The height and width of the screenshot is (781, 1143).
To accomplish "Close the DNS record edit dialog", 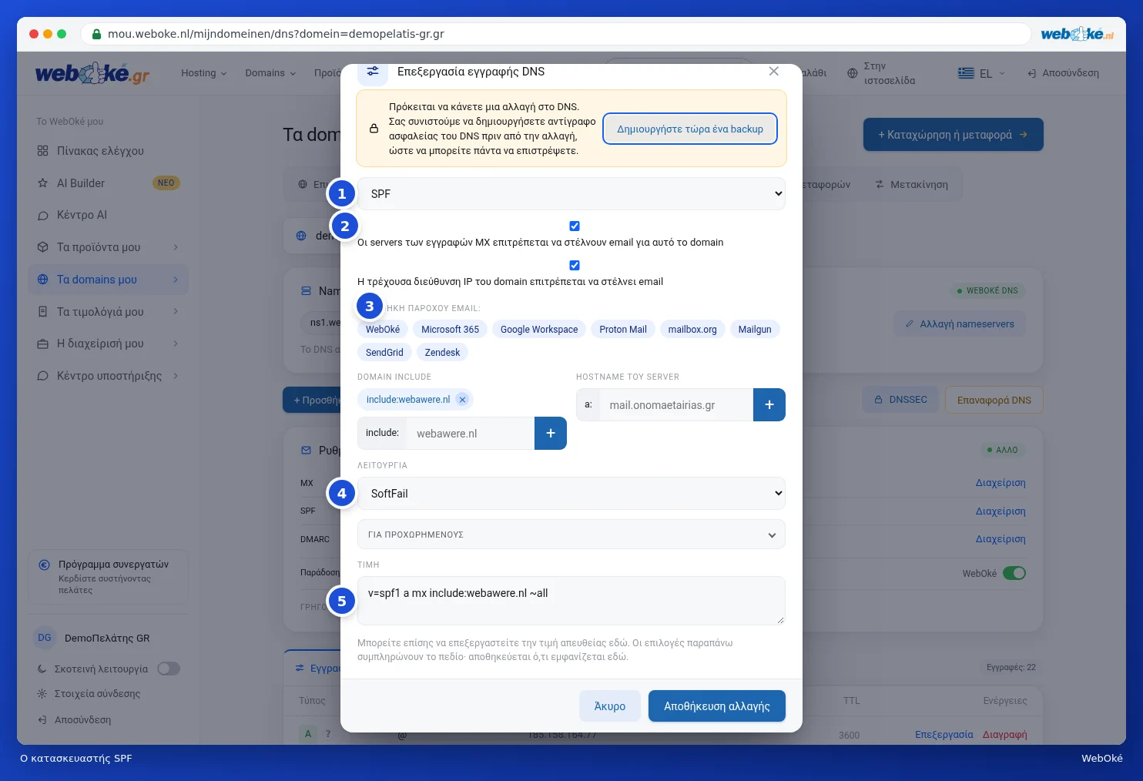I will tap(774, 72).
